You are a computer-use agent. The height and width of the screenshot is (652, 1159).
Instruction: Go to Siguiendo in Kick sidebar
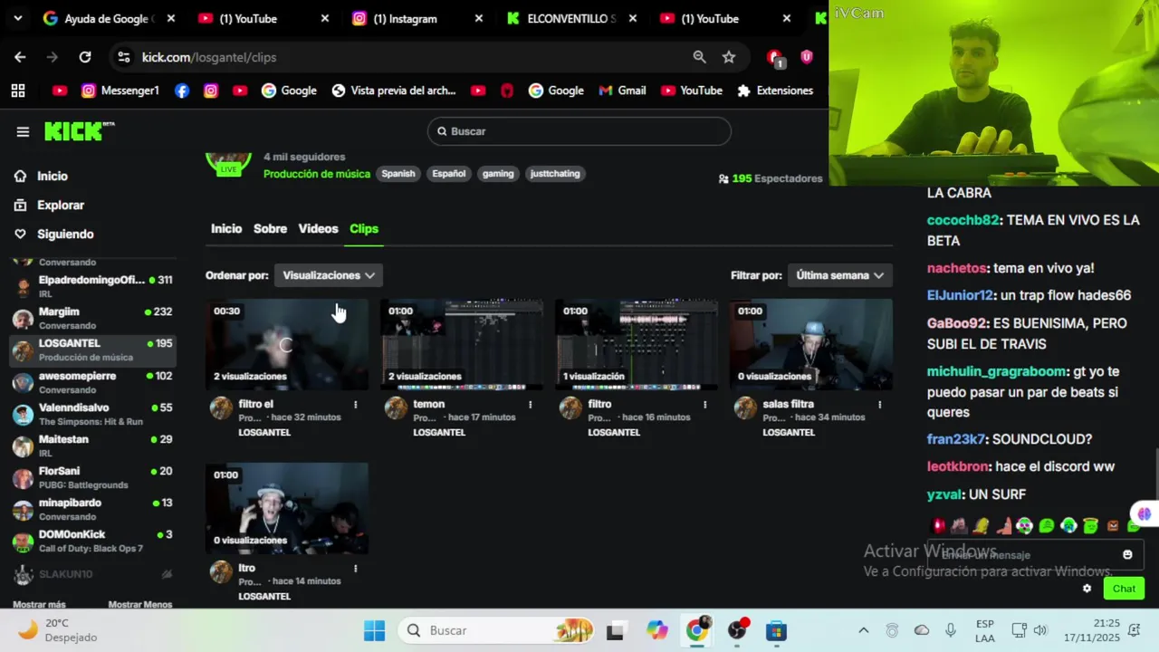point(54,235)
